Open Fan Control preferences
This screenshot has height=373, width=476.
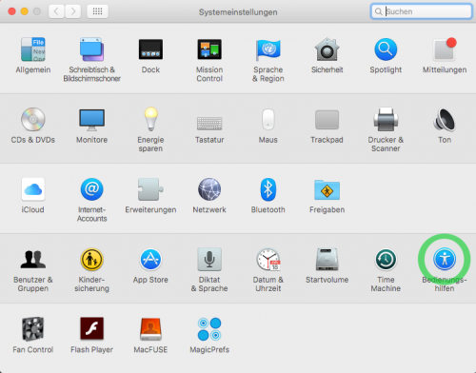tap(33, 329)
